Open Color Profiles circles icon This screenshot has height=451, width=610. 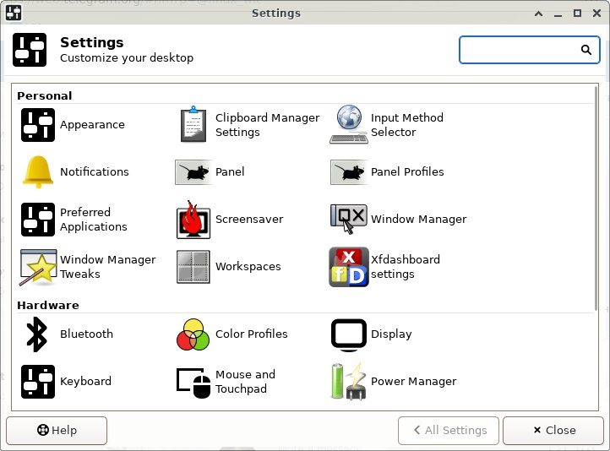(193, 334)
